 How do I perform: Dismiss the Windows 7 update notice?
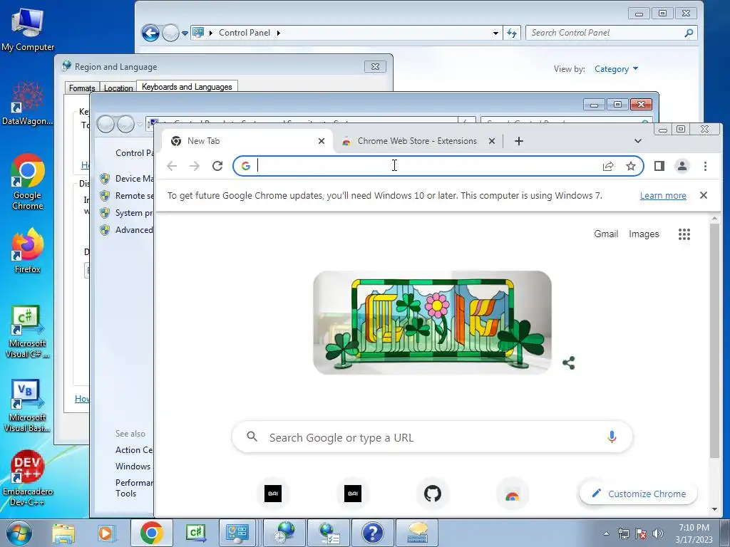[x=704, y=195]
